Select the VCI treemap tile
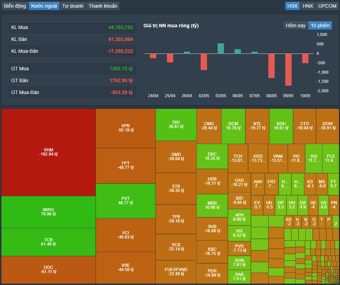340x285 pixels. tap(125, 235)
